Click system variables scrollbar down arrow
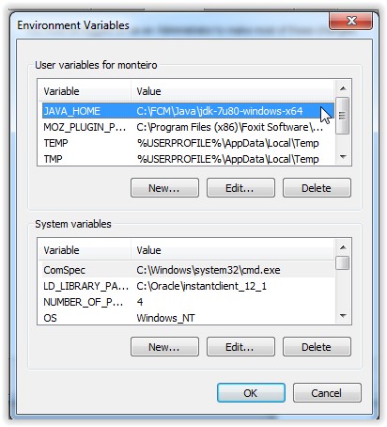Screen dimensions: 387x427 [x=343, y=316]
